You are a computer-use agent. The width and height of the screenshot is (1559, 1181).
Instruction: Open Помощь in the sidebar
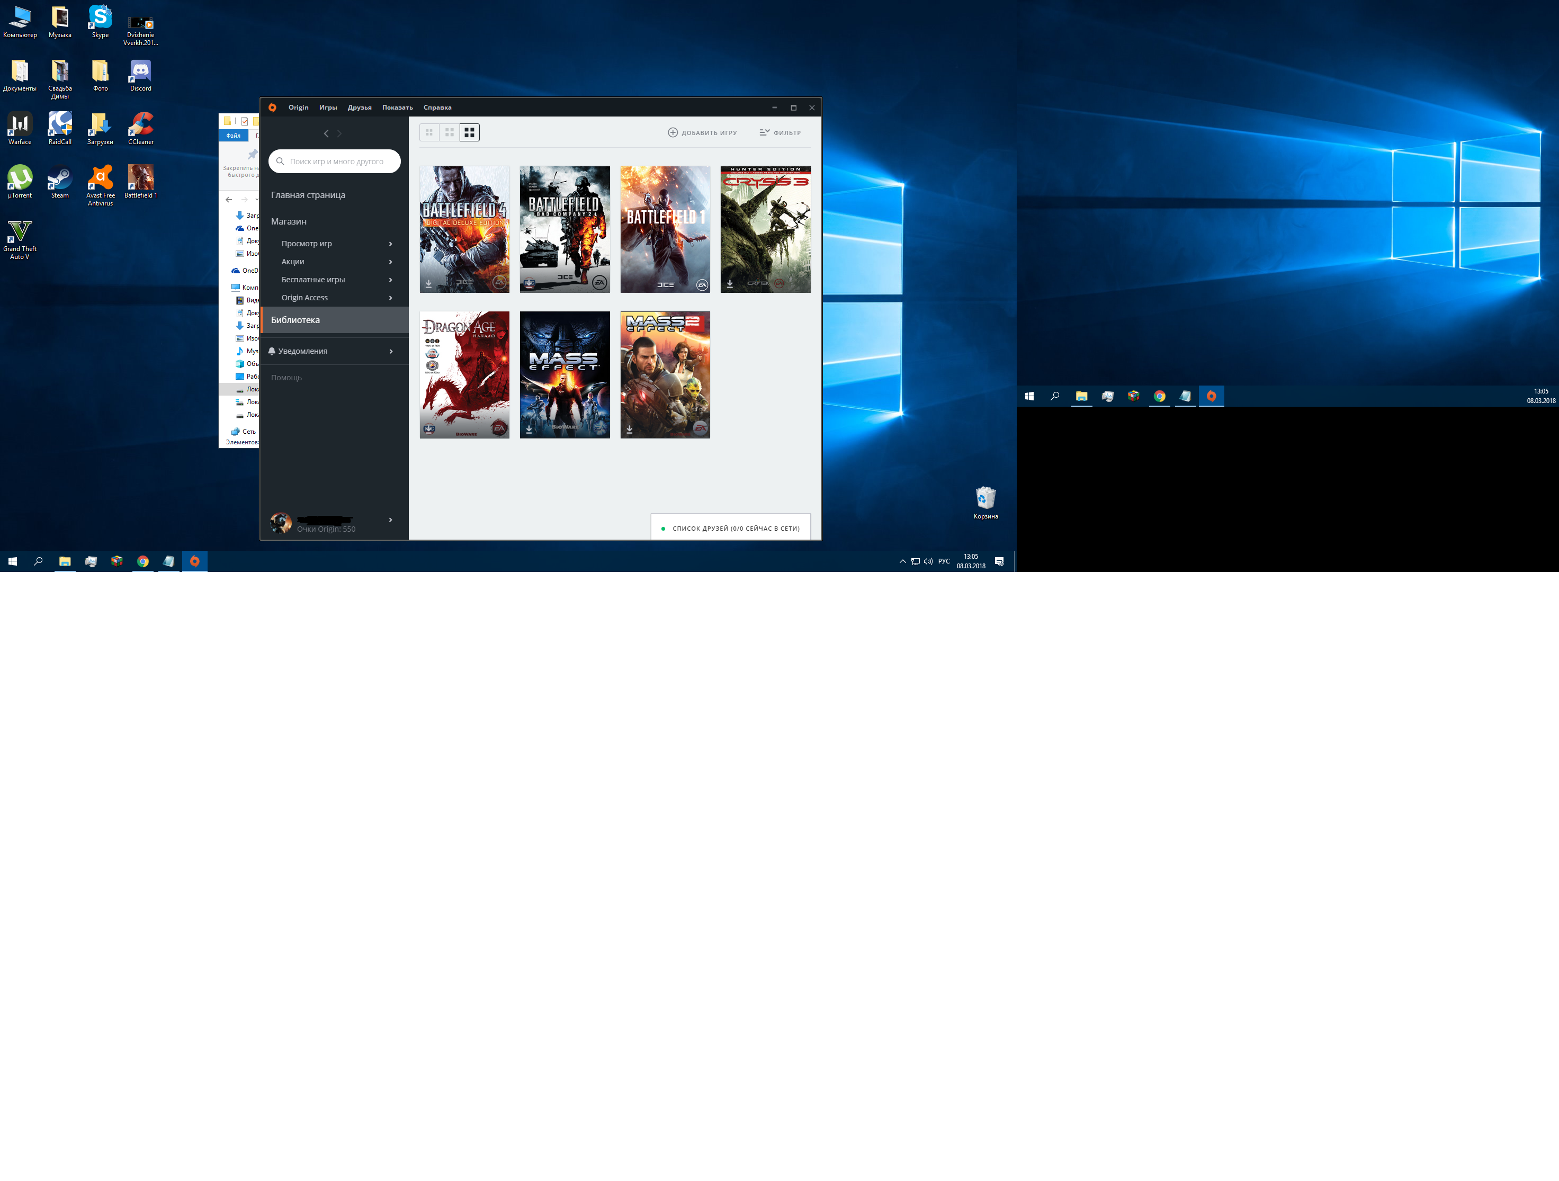coord(286,378)
